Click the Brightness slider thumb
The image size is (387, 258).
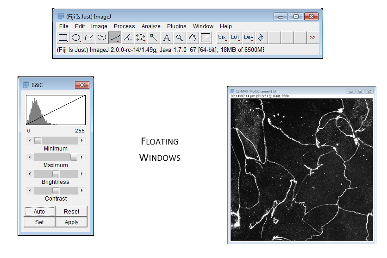pyautogui.click(x=56, y=174)
